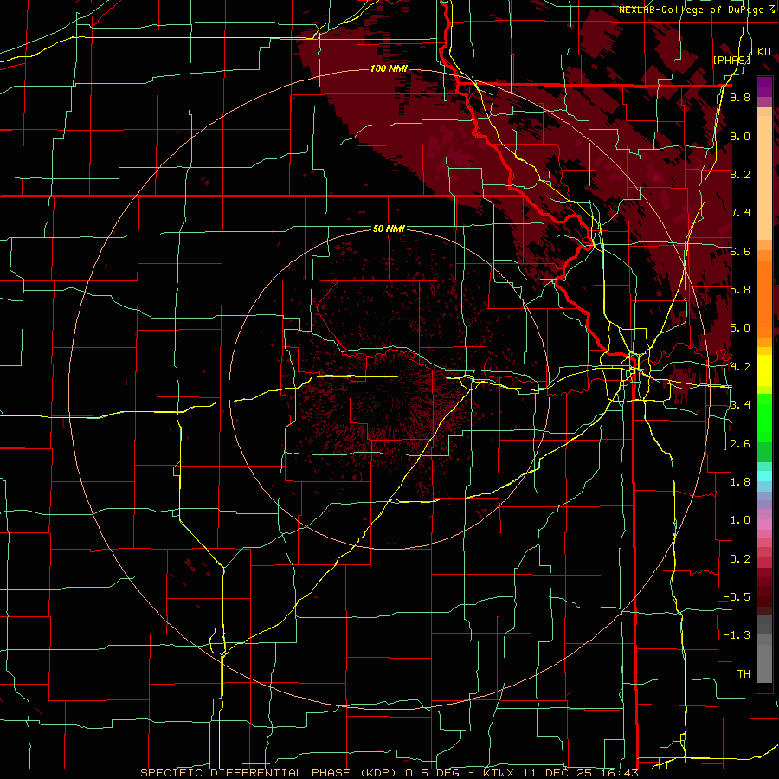This screenshot has height=779, width=779.
Task: Pick the yellow swatch in the color bar
Action: coord(764,370)
